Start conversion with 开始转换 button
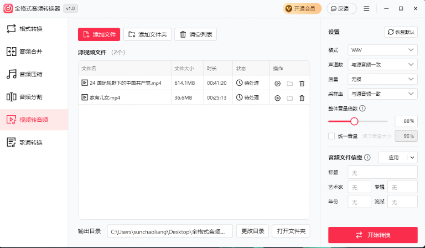 click(x=372, y=235)
